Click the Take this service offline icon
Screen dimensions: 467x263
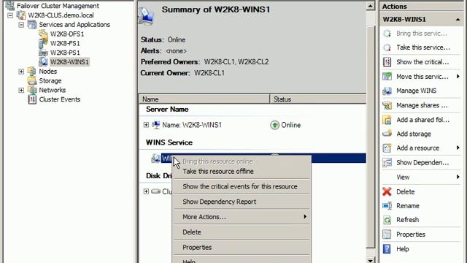pyautogui.click(x=387, y=47)
